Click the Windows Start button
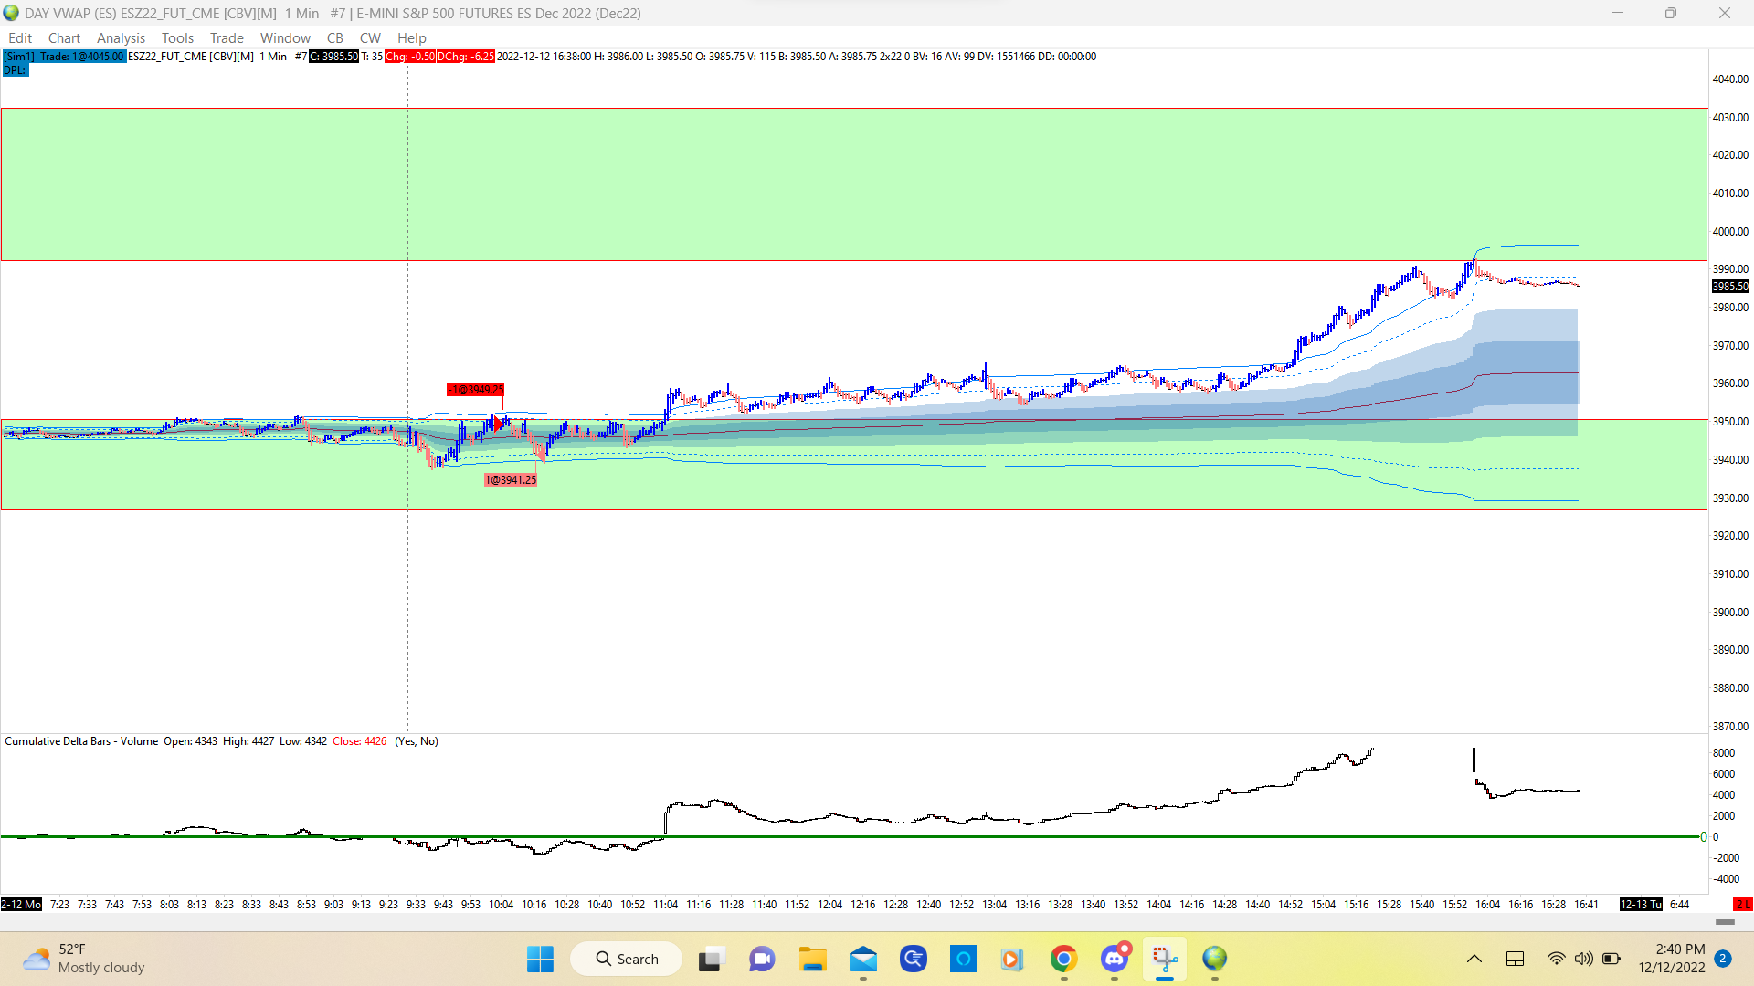This screenshot has height=986, width=1754. coord(540,959)
